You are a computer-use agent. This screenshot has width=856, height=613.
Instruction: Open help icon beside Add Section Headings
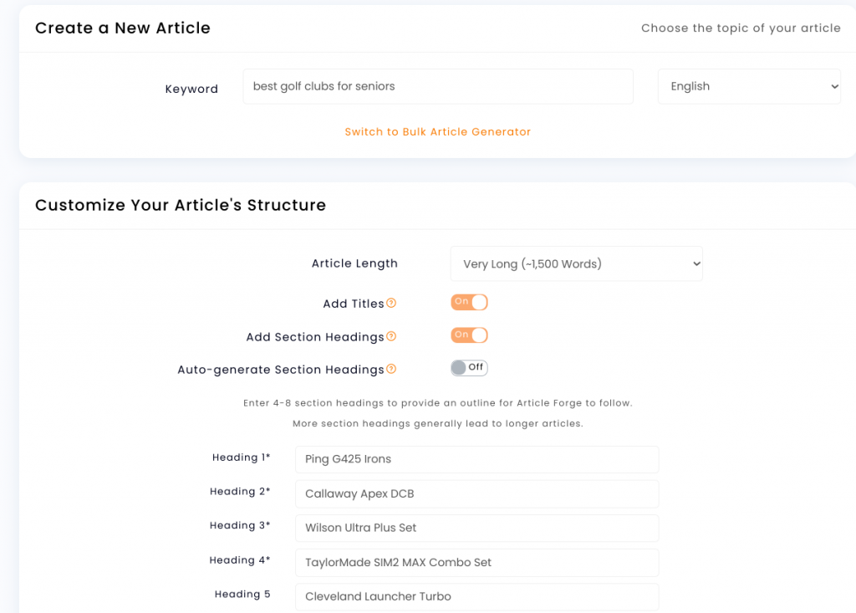click(x=391, y=336)
